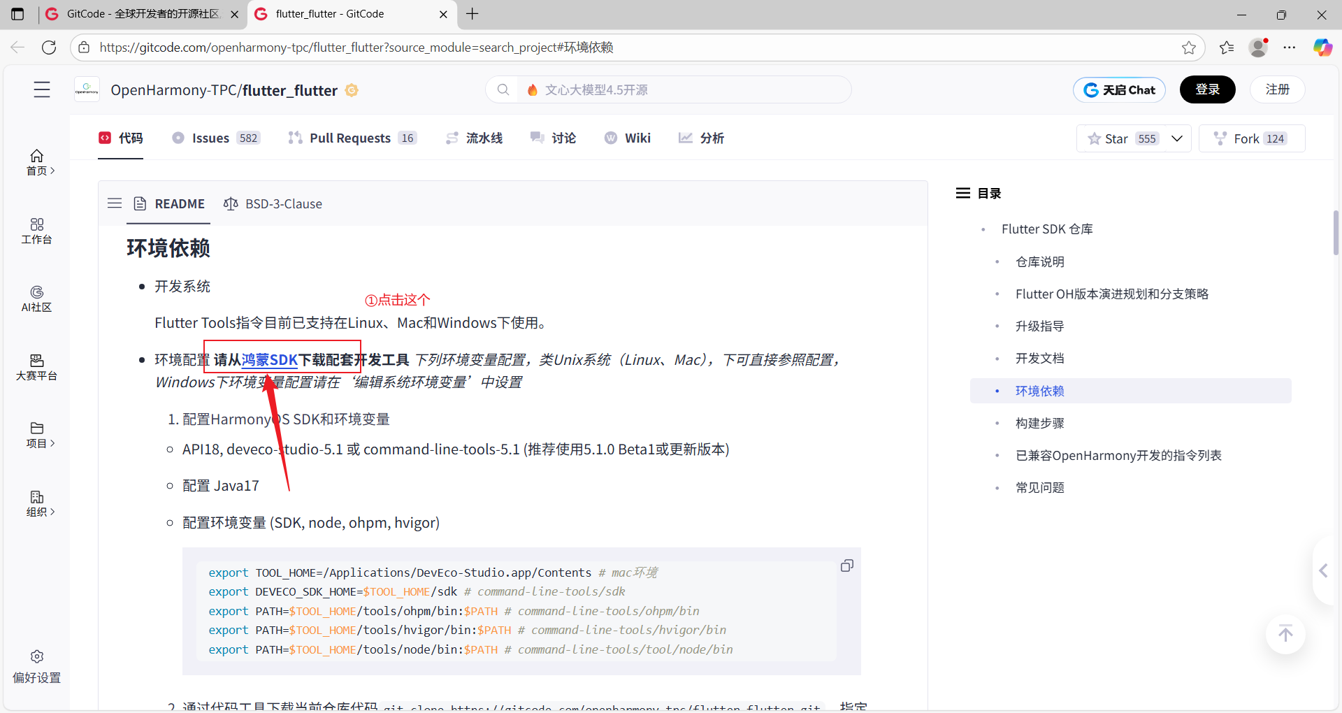Open a new browser tab

pos(472,14)
